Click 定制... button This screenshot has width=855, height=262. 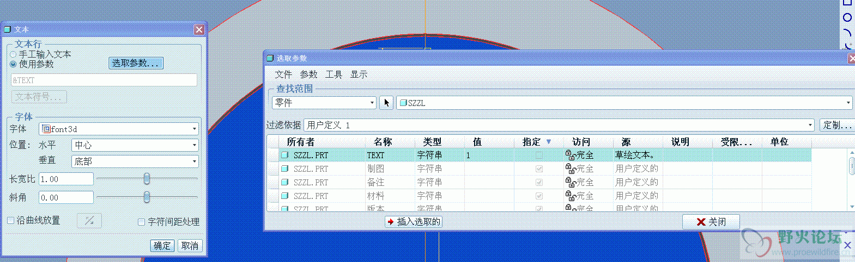pyautogui.click(x=837, y=126)
